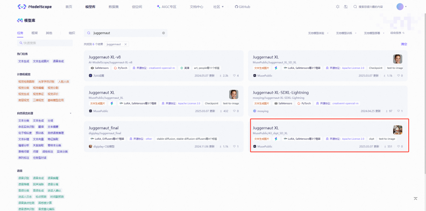Open the 支持模型部署 filter dropdown
The width and height of the screenshot is (426, 211).
(374, 33)
